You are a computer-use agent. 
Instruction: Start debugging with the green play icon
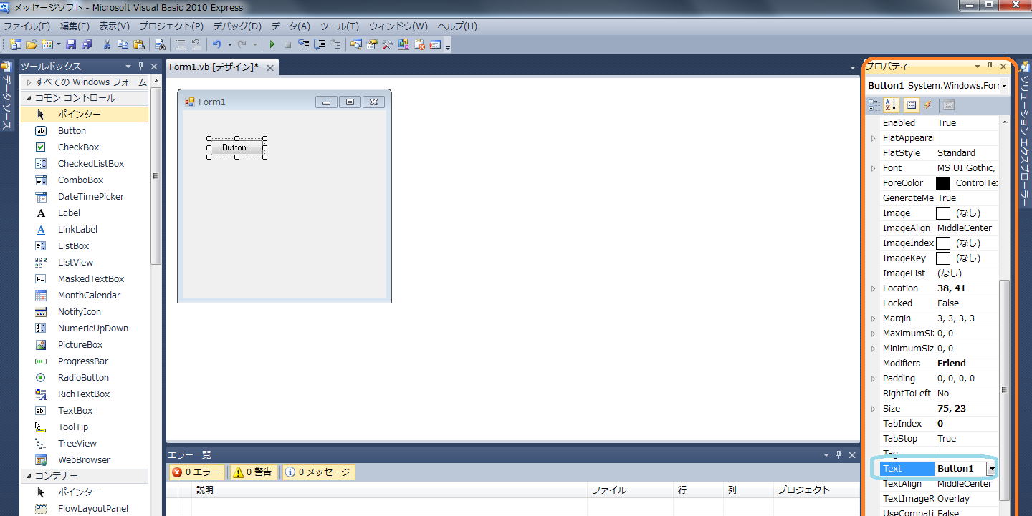click(272, 44)
